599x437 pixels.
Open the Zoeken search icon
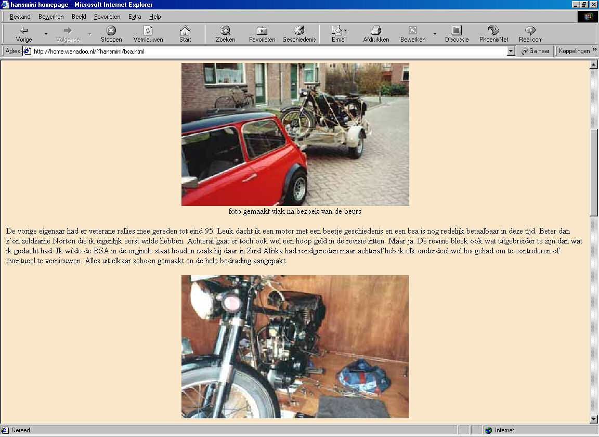click(225, 31)
